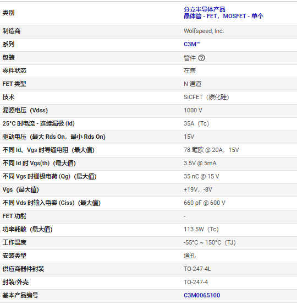Click the packaging help question-mark icon
This screenshot has height=304, width=297.
pyautogui.click(x=201, y=58)
